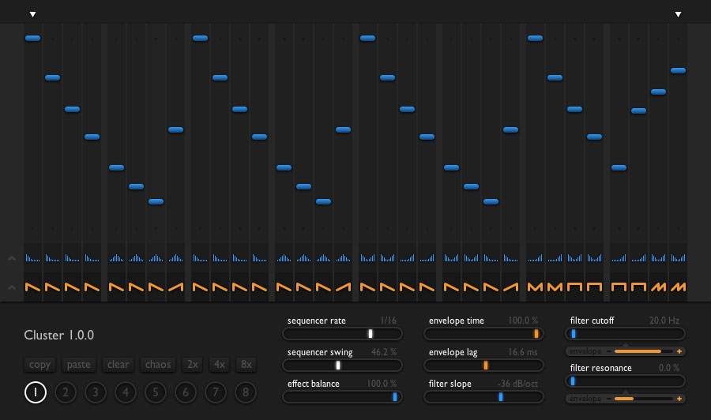Click the sequence start marker triangle
This screenshot has width=711, height=420.
[32, 14]
